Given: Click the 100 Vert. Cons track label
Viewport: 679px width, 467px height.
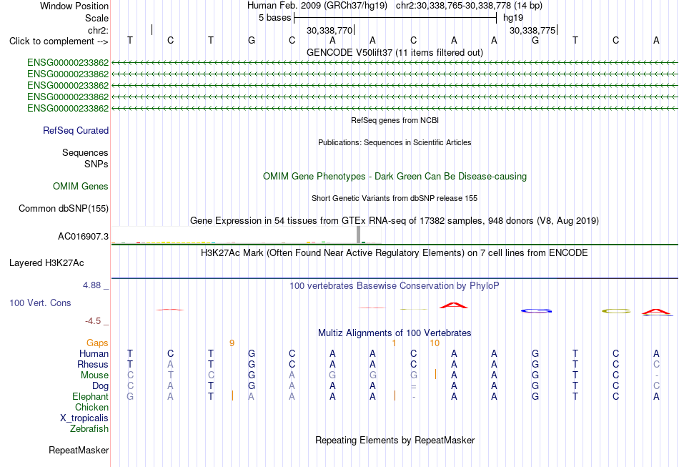Looking at the screenshot, I should coord(40,303).
